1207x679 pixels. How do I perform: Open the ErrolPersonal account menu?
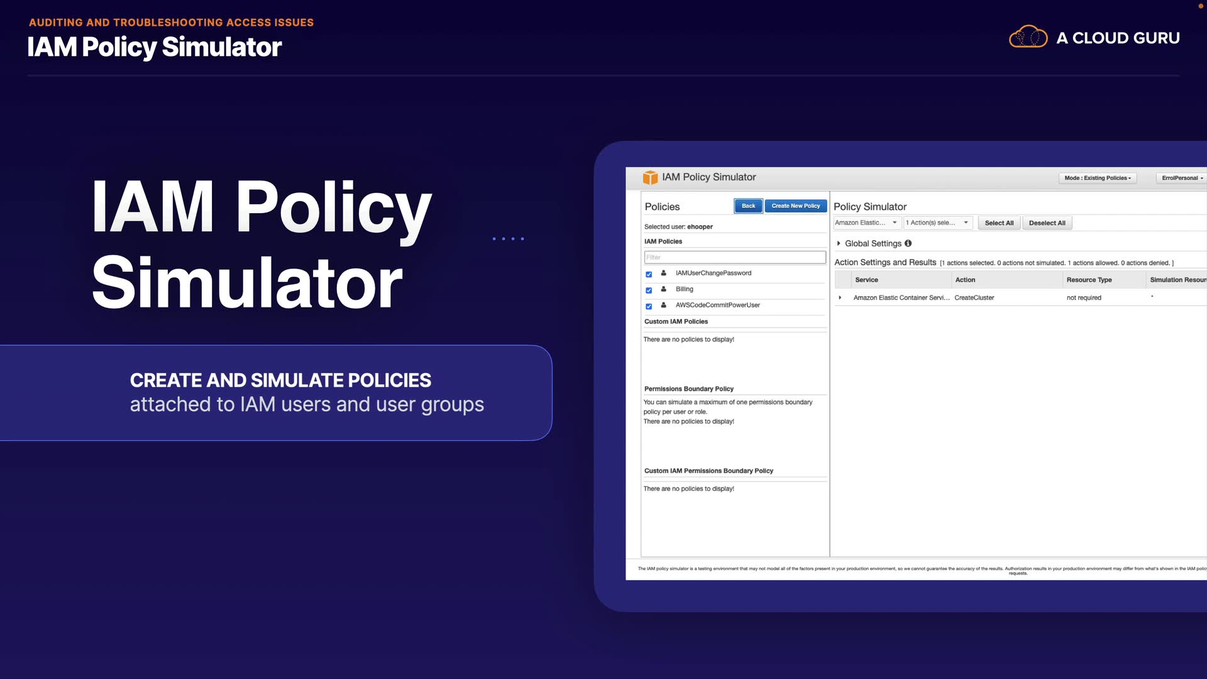click(1182, 178)
